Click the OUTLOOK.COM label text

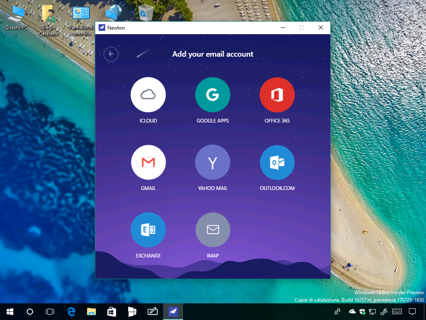(277, 188)
